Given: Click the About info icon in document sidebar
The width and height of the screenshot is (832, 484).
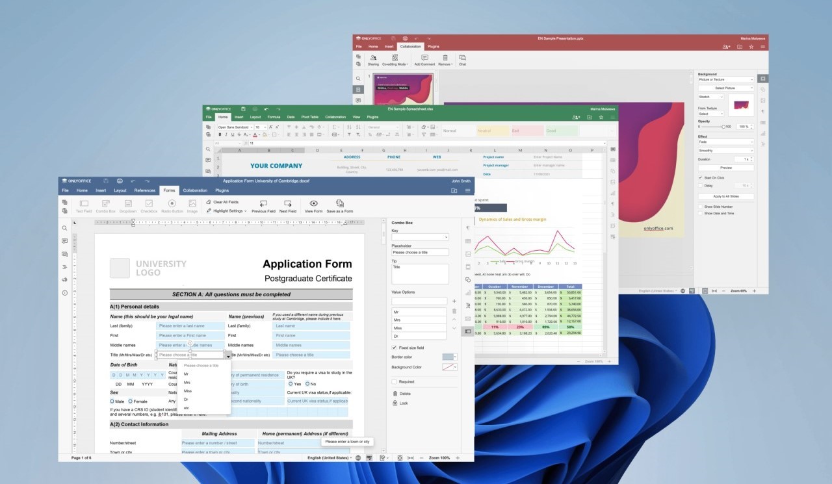Looking at the screenshot, I should click(64, 293).
